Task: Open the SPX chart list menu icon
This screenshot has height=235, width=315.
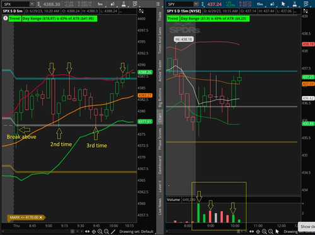Action: [x=157, y=4]
